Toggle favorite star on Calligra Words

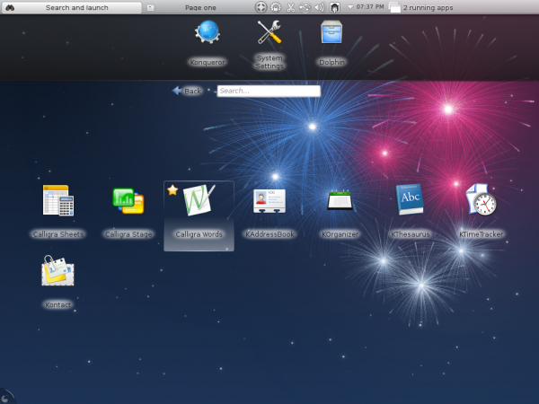click(172, 190)
